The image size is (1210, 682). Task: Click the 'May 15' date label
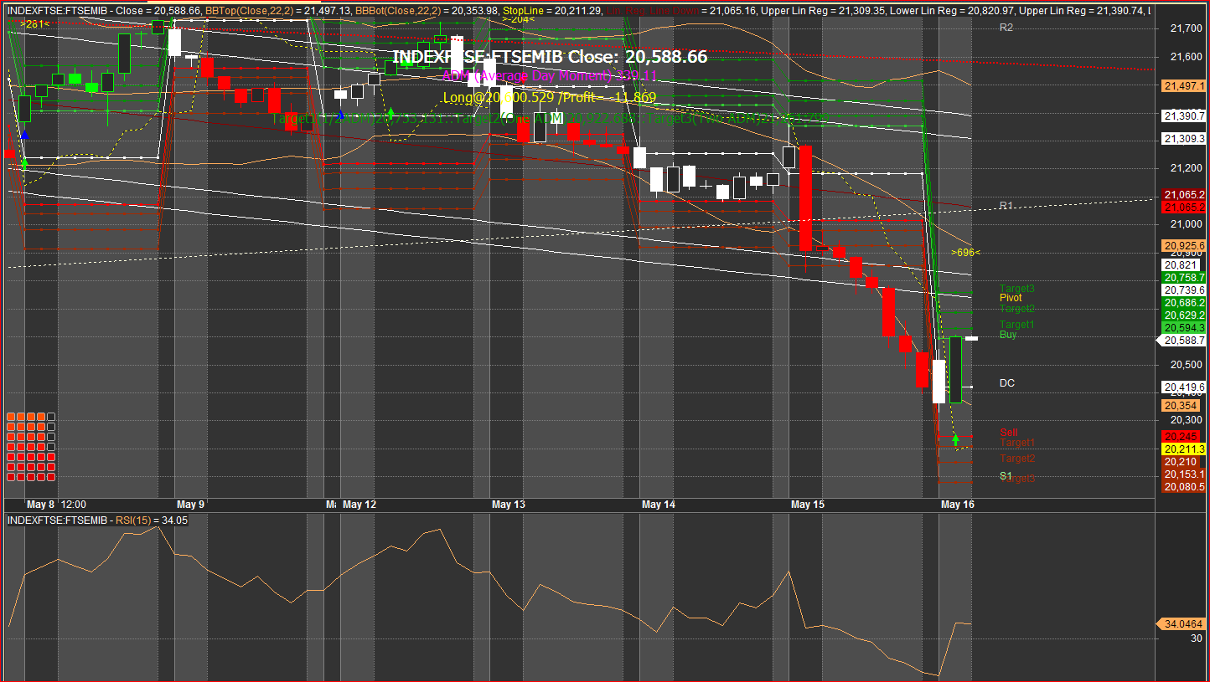[x=808, y=505]
